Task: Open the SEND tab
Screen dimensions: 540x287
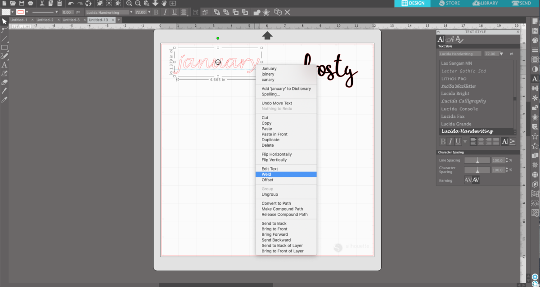Action: click(522, 3)
